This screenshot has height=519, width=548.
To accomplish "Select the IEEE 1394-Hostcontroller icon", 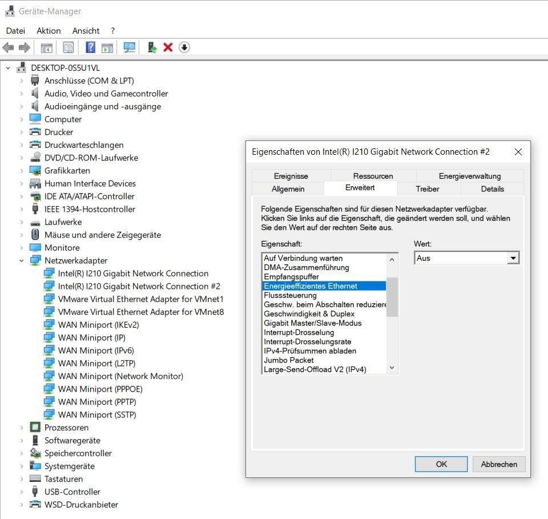I will 35,209.
